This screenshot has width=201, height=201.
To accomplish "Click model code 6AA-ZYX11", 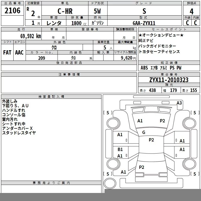I will pos(144,23).
